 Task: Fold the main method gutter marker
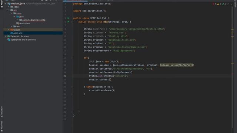pyautogui.click(x=72, y=22)
